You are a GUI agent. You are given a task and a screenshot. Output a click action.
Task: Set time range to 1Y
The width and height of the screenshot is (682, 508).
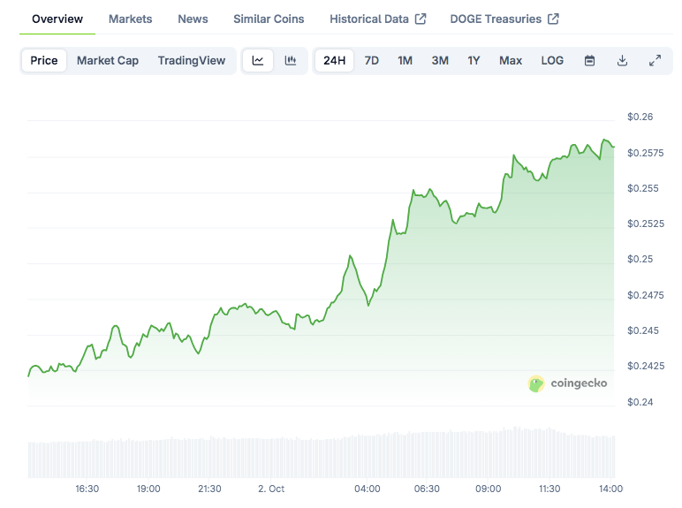(474, 61)
